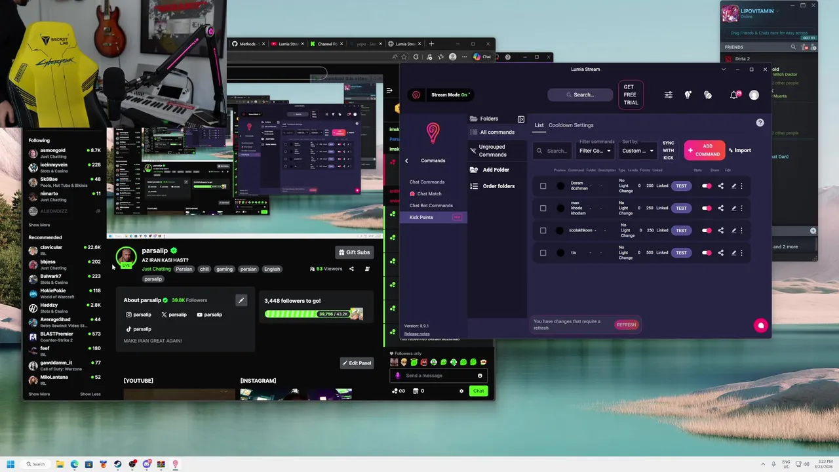The height and width of the screenshot is (472, 839).
Task: Select the soolakhkoon command checkbox
Action: (543, 231)
